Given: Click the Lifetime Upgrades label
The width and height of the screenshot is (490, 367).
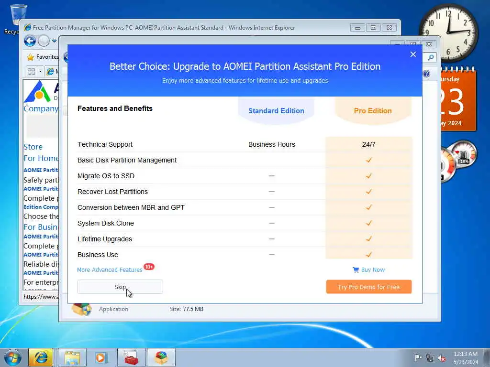Looking at the screenshot, I should pyautogui.click(x=105, y=239).
